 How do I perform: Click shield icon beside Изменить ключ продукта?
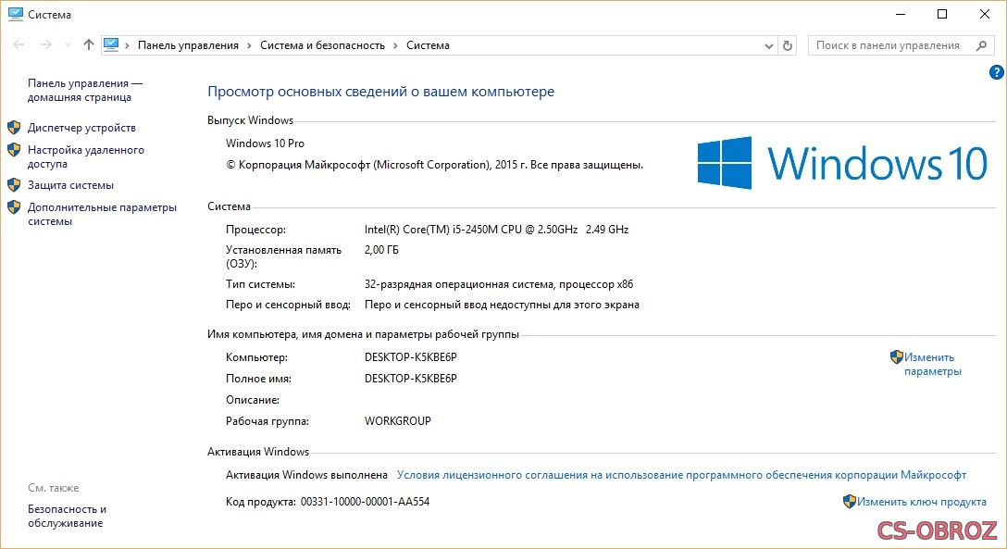(849, 502)
